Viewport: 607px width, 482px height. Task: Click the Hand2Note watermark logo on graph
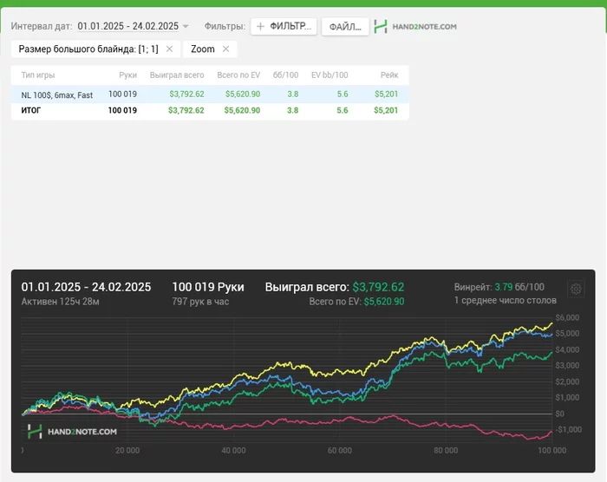(x=71, y=430)
